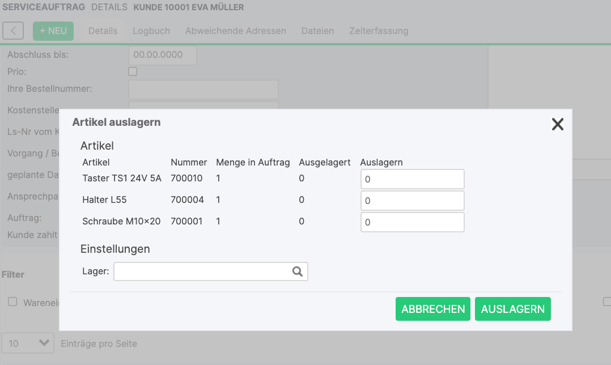Click the Abschluss bis date field

163,55
